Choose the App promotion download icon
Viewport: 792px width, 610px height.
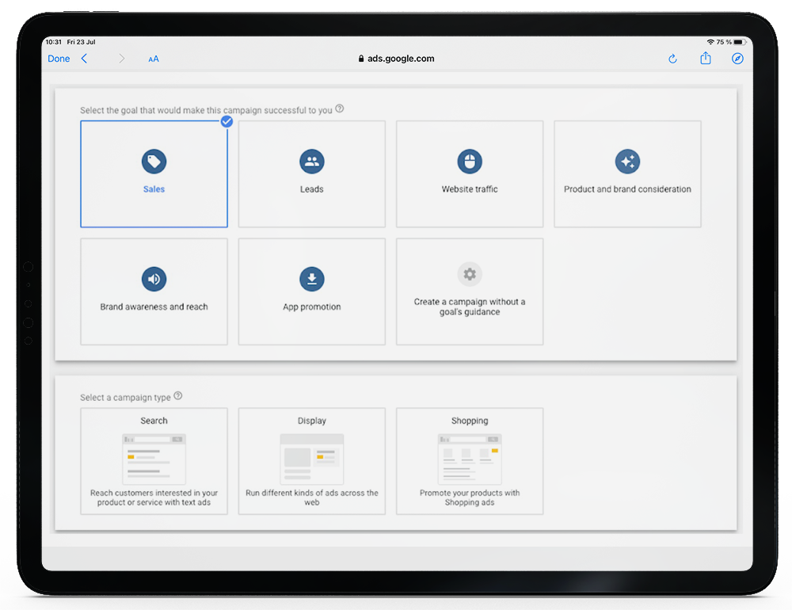pos(311,279)
